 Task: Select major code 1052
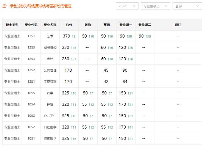click(x=31, y=127)
